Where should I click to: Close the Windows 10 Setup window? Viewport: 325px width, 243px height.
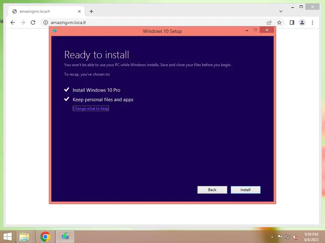coord(267,30)
